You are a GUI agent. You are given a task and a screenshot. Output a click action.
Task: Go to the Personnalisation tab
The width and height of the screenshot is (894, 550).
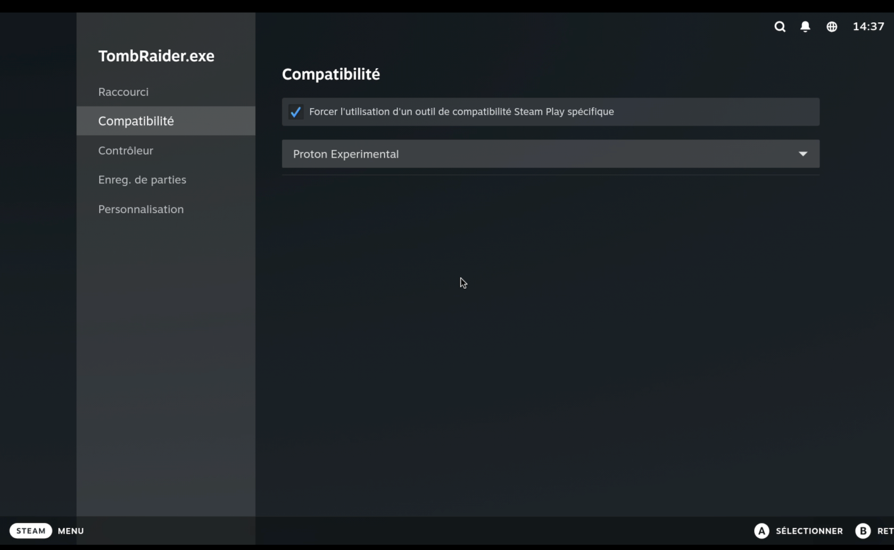165,209
